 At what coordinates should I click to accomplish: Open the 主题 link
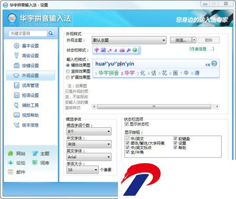45,153
